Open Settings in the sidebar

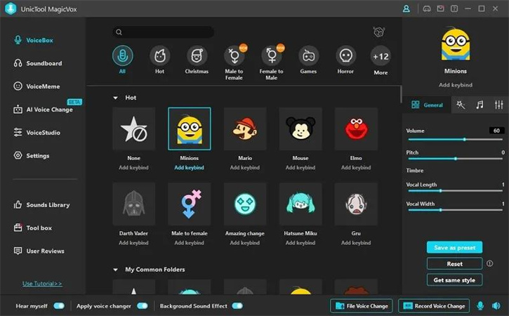(x=32, y=156)
